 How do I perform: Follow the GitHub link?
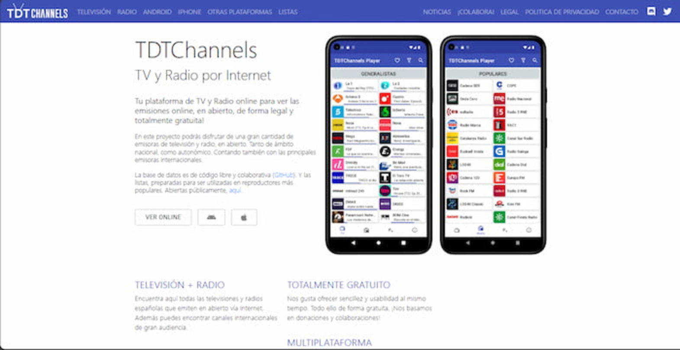pos(284,175)
